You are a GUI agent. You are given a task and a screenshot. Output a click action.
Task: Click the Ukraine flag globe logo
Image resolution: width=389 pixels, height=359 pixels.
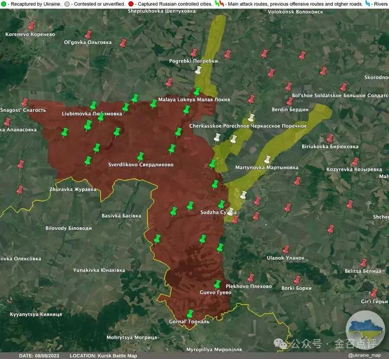click(365, 329)
